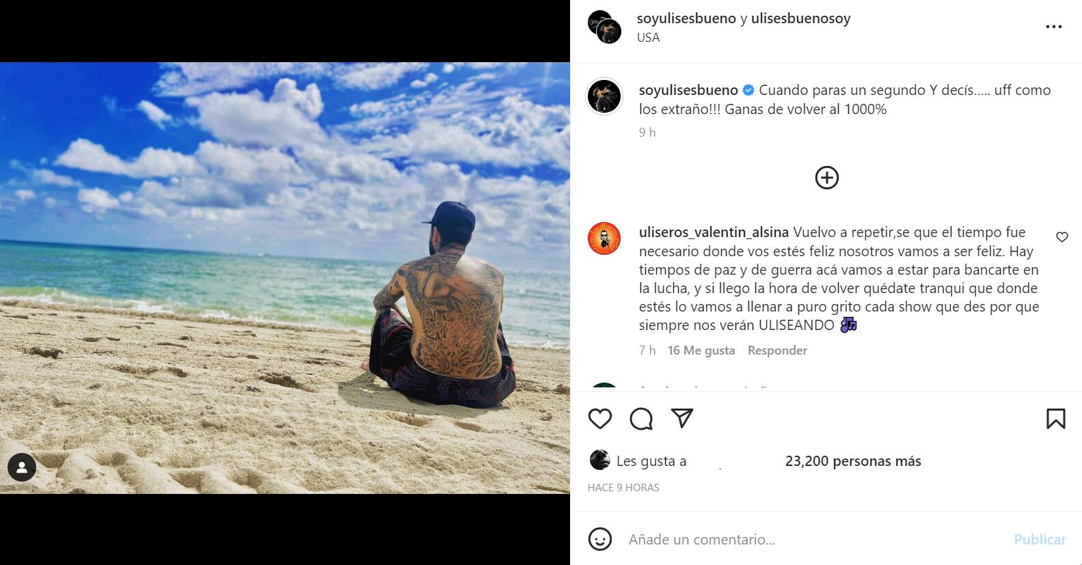Click the Publicar button

tap(1040, 539)
